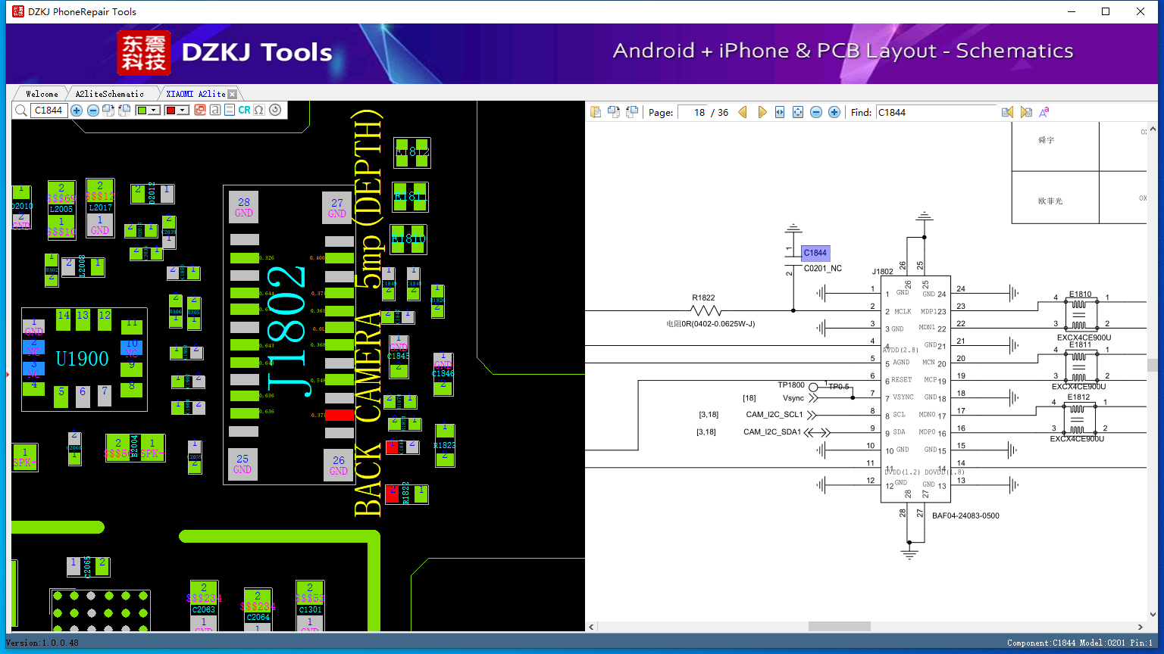This screenshot has width=1164, height=654.
Task: Find next match in schematic
Action: (x=1026, y=112)
